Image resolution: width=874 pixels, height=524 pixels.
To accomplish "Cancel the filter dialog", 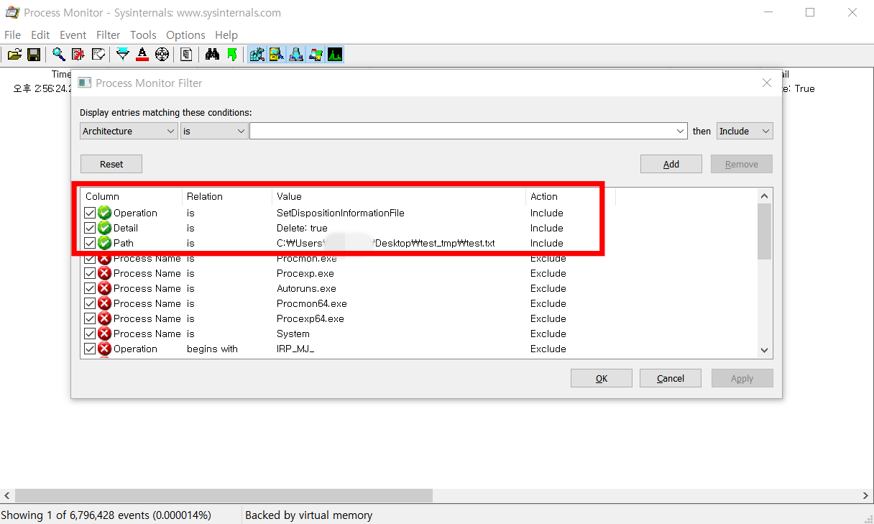I will click(x=671, y=378).
